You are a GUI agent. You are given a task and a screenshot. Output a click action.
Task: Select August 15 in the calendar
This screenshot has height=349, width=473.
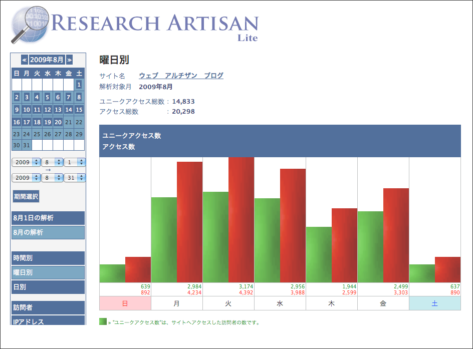pos(78,110)
